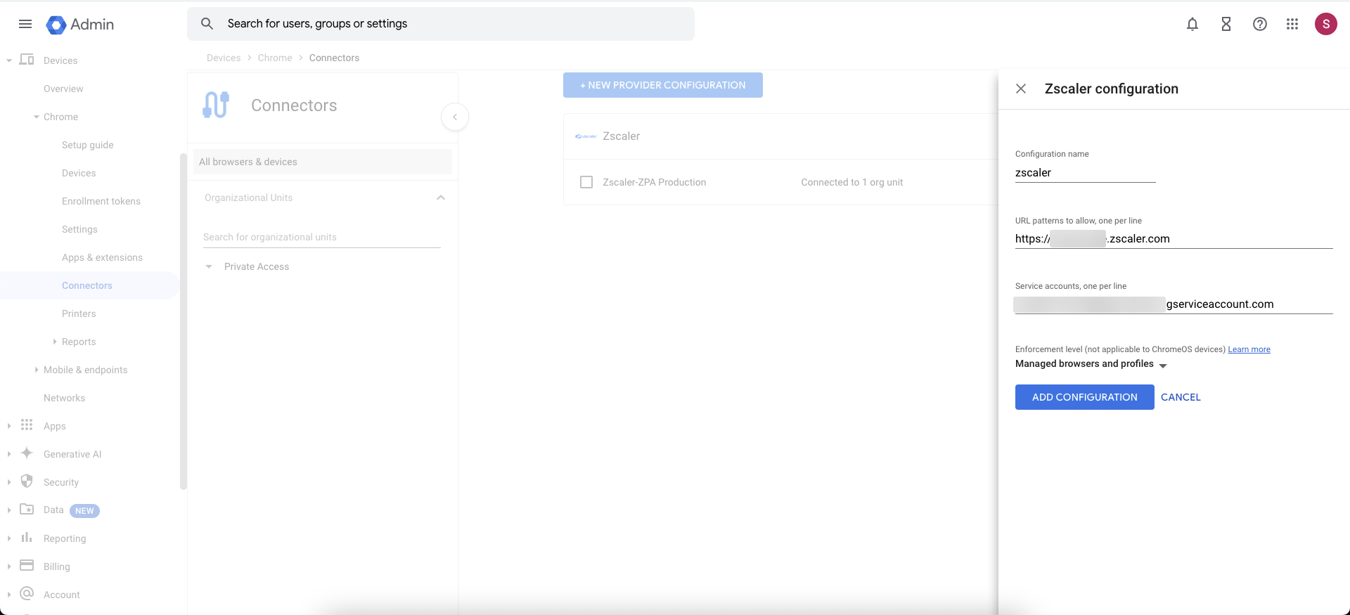Click the Security shield icon
The height and width of the screenshot is (615, 1350).
27,481
